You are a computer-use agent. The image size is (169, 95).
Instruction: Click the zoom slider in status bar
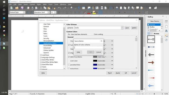point(154,94)
